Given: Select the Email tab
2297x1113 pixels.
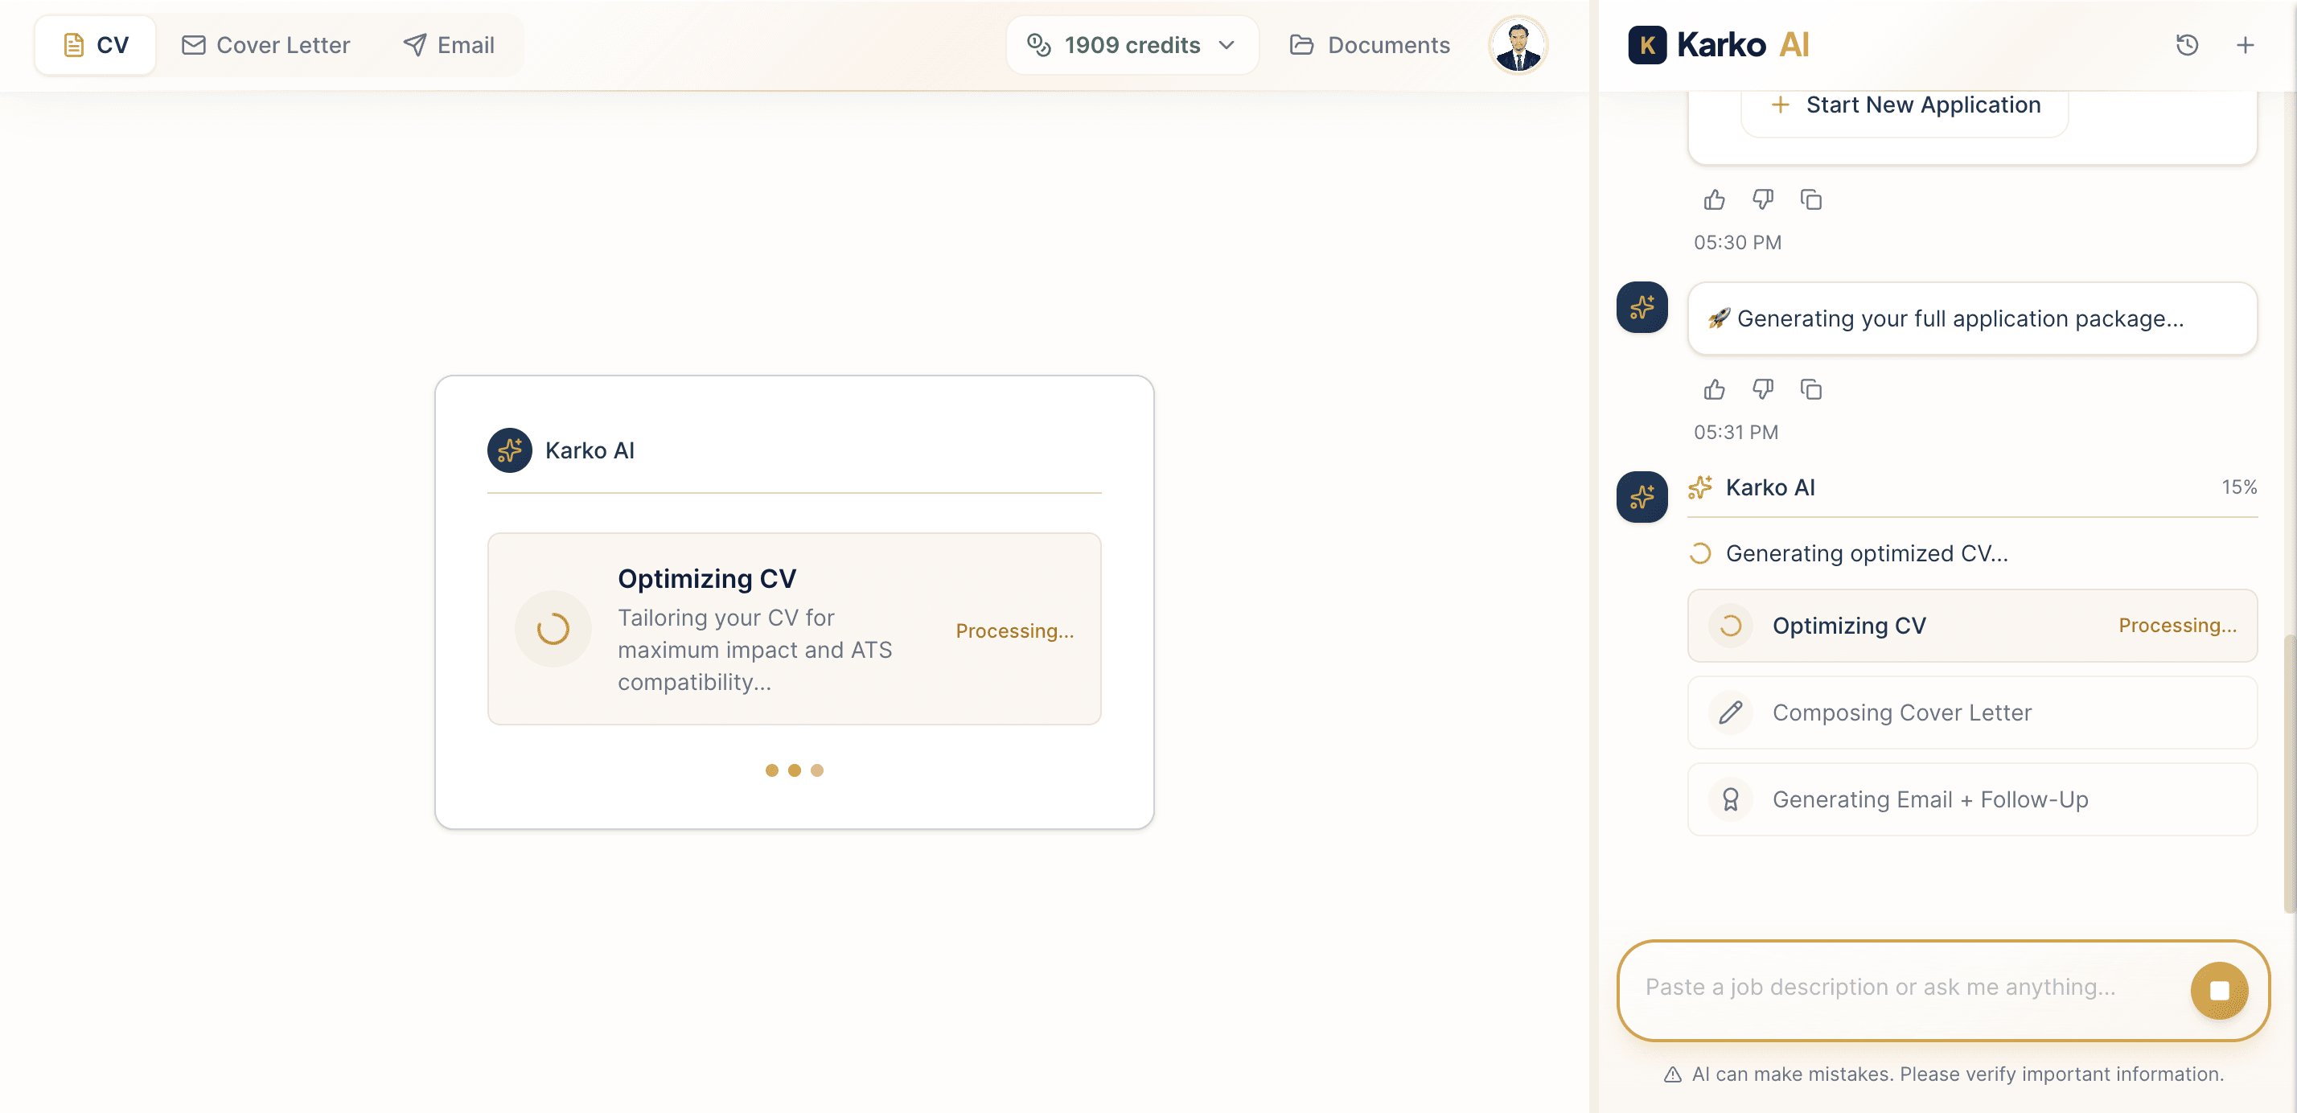Looking at the screenshot, I should [449, 44].
